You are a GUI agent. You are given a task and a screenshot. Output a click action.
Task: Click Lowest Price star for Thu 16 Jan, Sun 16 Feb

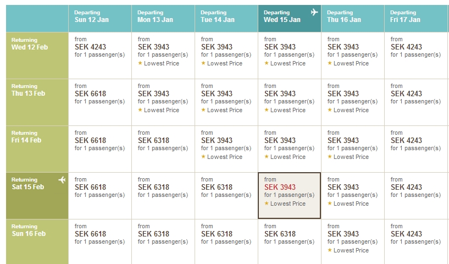[x=330, y=250]
